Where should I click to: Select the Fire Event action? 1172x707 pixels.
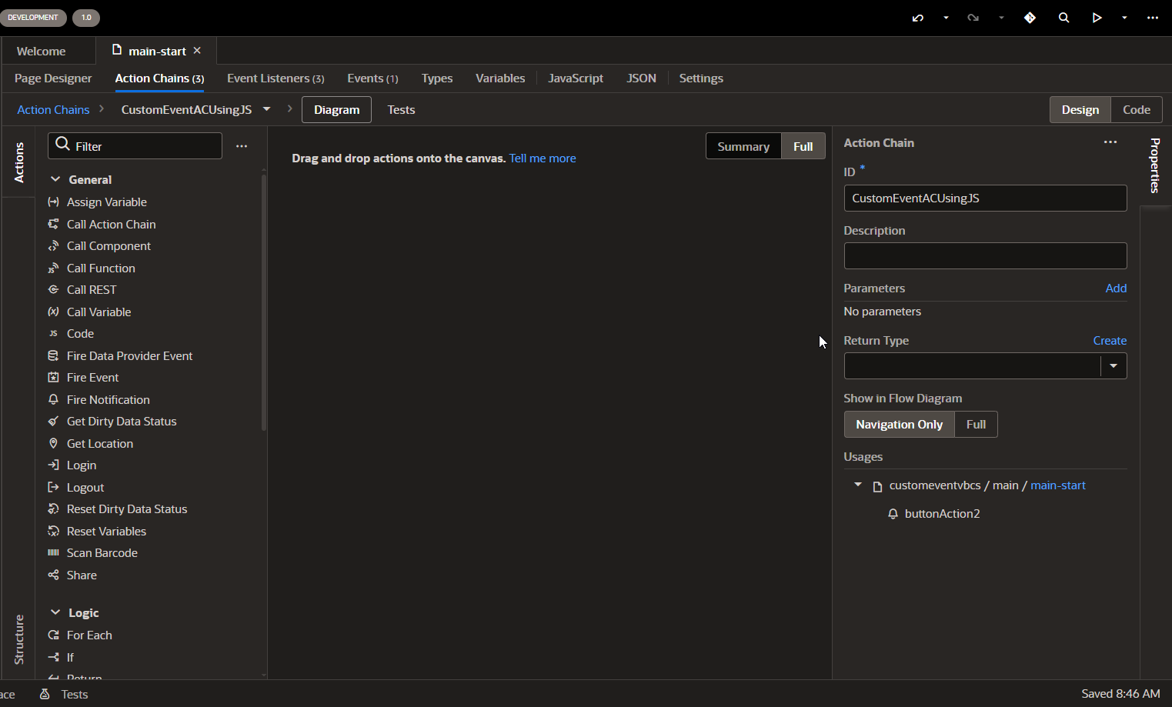coord(92,378)
